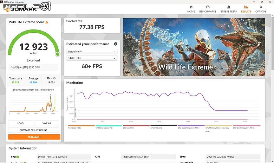Click the Average score 11 504
The image size is (274, 163).
pos(33,83)
